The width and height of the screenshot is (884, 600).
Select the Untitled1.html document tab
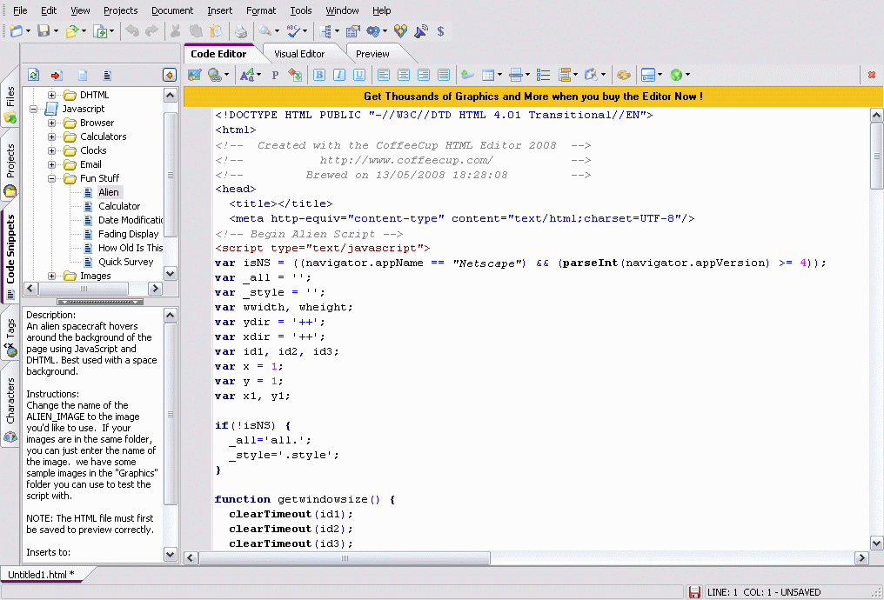click(41, 575)
